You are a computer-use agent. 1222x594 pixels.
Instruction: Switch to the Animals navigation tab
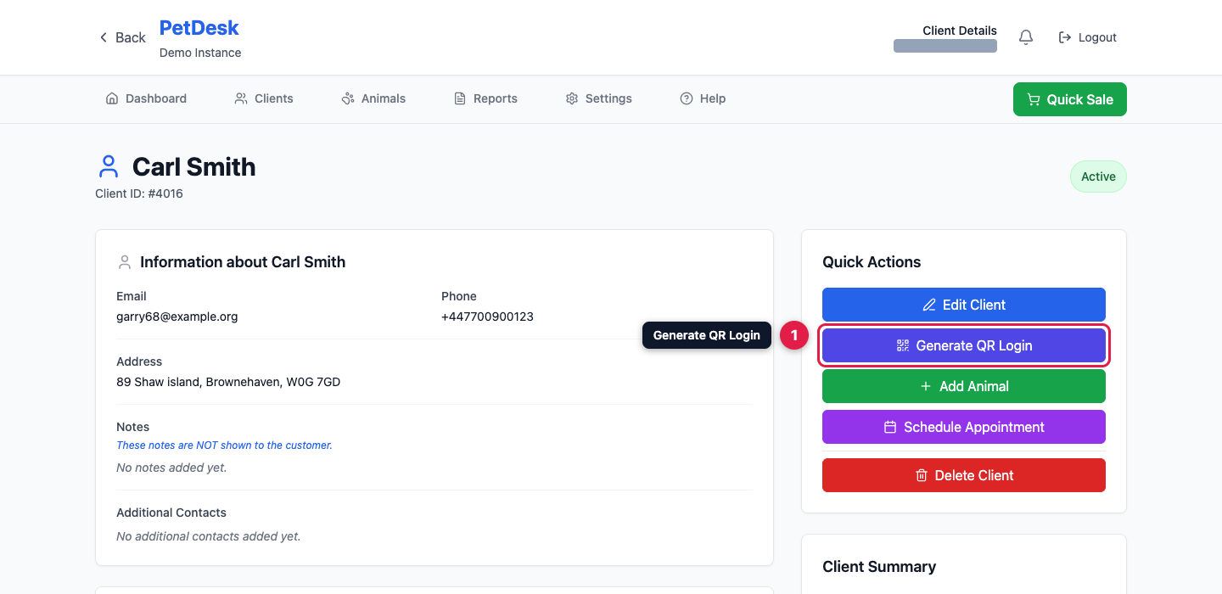pyautogui.click(x=373, y=98)
